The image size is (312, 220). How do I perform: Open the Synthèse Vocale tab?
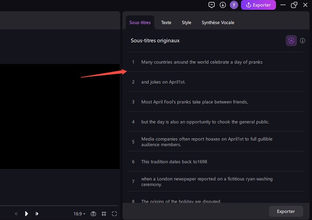pos(218,22)
